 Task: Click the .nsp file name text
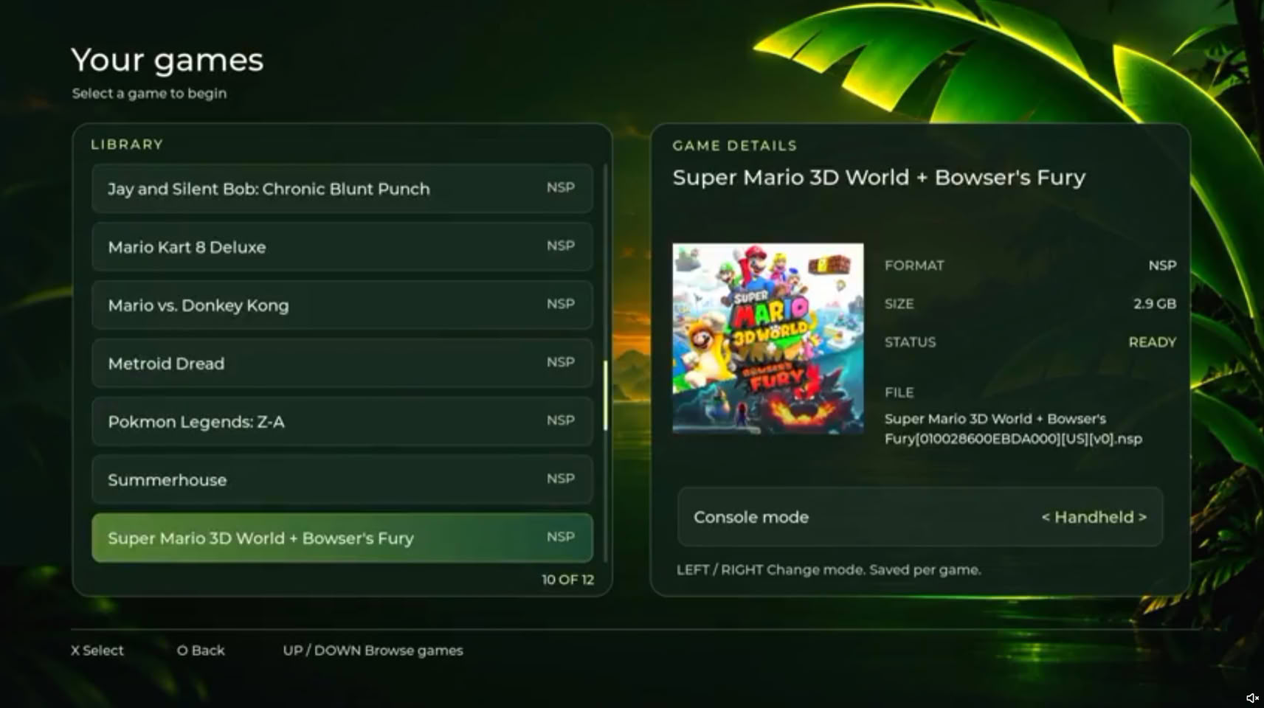[1013, 428]
